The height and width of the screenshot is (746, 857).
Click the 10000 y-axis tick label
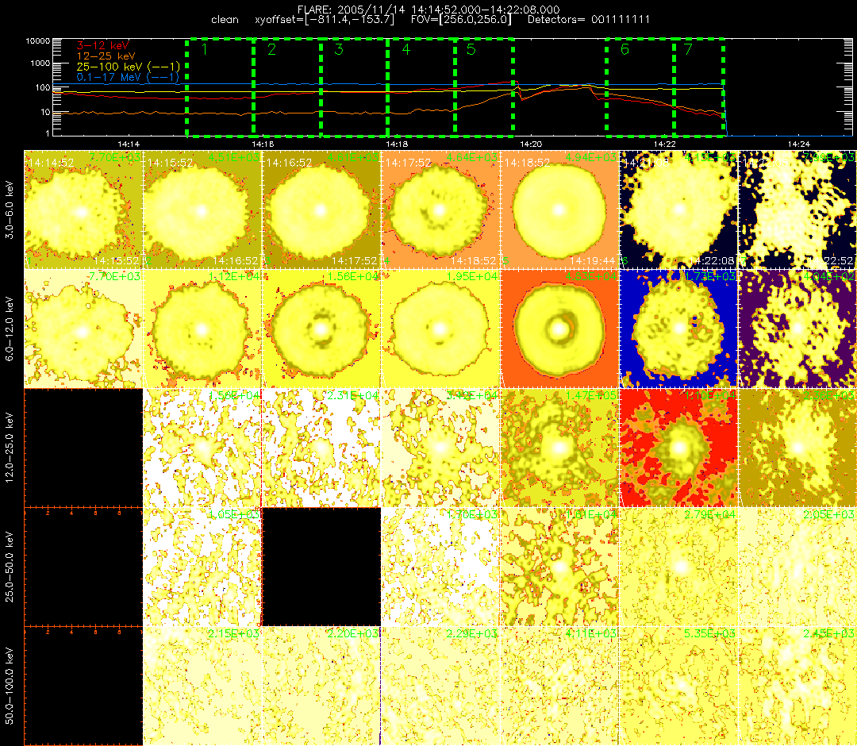pyautogui.click(x=38, y=41)
